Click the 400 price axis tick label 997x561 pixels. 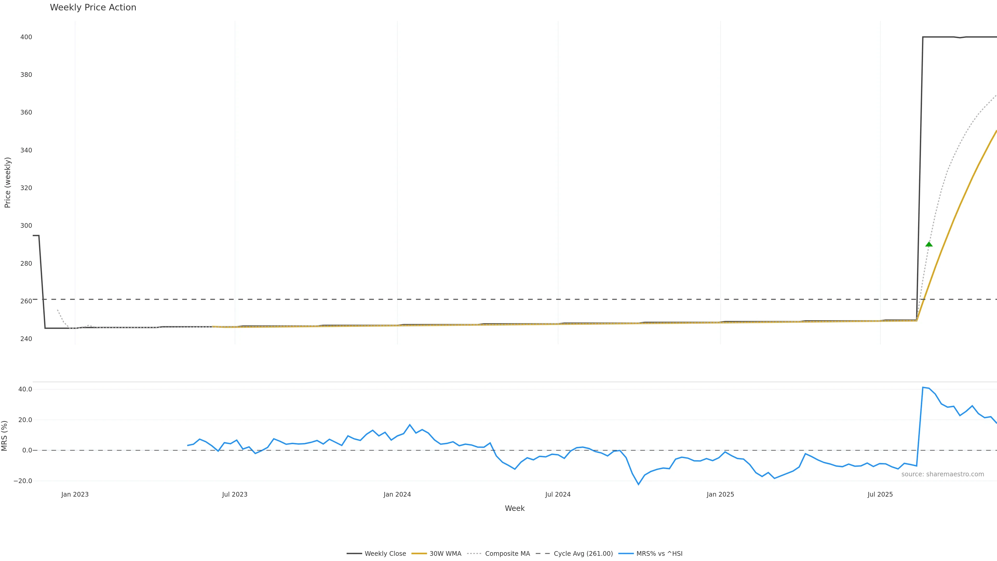pyautogui.click(x=26, y=37)
